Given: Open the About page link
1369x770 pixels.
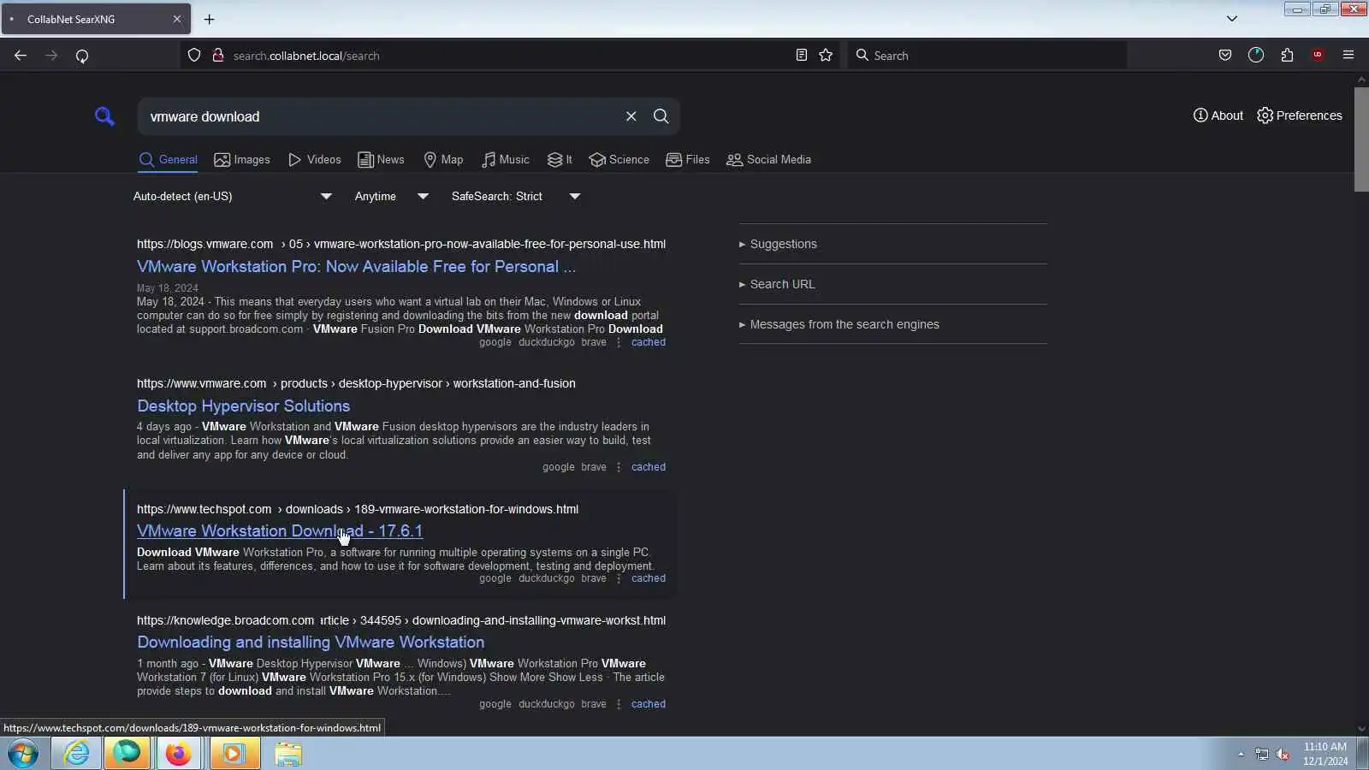Looking at the screenshot, I should pos(1218,115).
